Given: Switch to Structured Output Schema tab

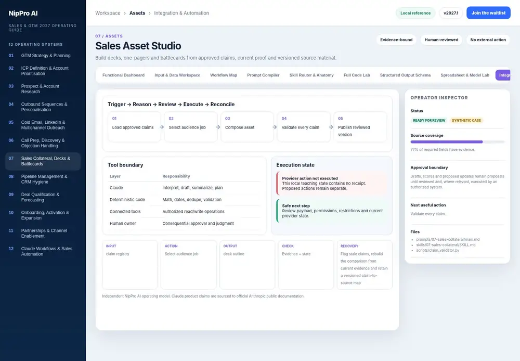Looking at the screenshot, I should click(x=405, y=75).
